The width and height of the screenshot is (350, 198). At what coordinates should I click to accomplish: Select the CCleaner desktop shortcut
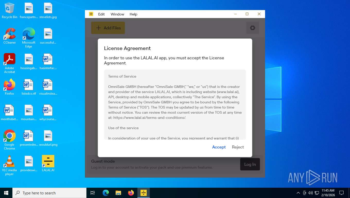[x=10, y=36]
